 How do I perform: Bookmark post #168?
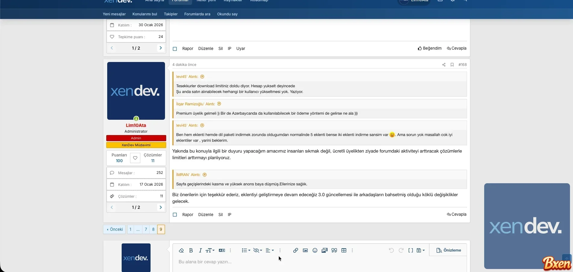(x=452, y=64)
